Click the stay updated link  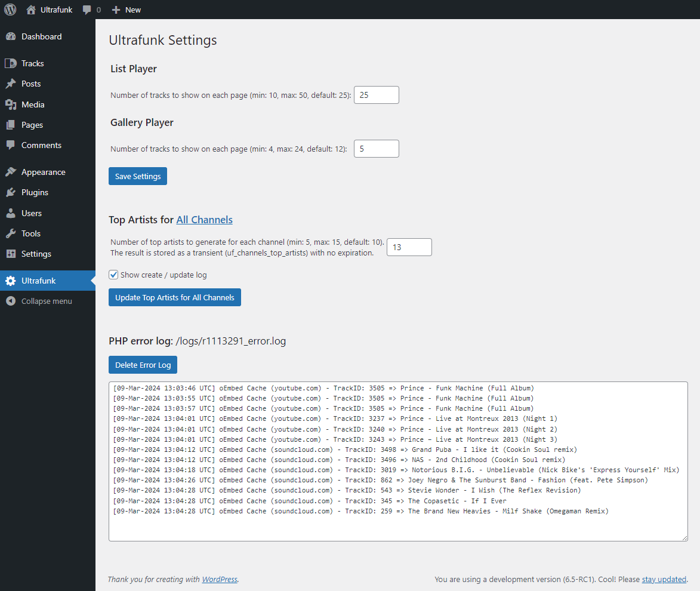point(664,580)
